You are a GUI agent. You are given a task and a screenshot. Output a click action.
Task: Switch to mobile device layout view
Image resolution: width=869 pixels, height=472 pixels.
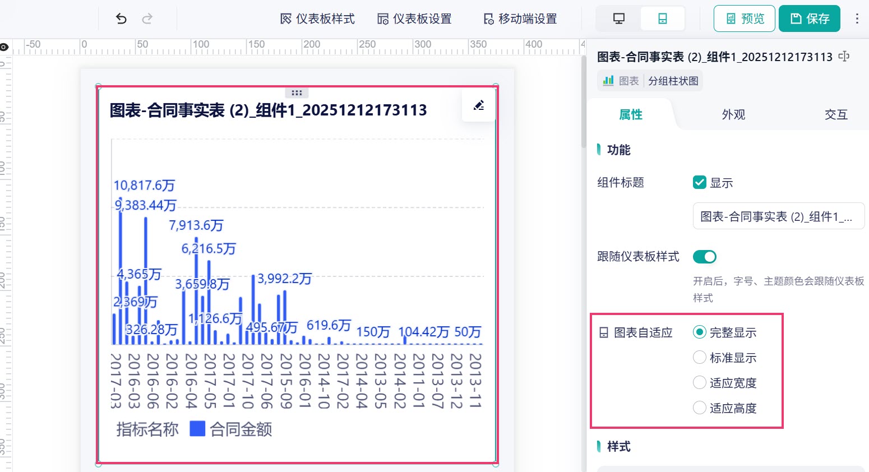pyautogui.click(x=663, y=18)
